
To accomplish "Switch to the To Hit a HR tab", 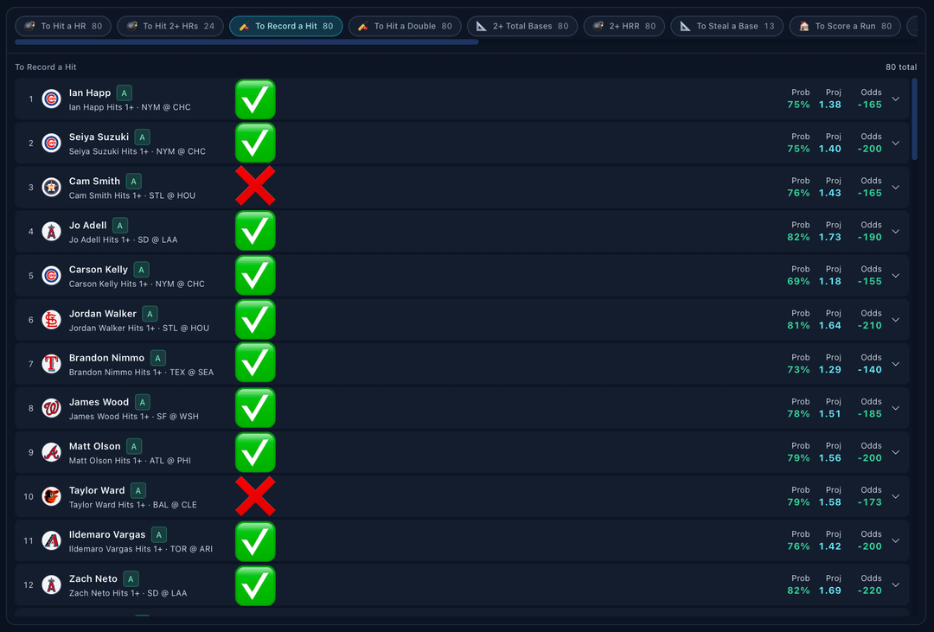I will pos(63,26).
